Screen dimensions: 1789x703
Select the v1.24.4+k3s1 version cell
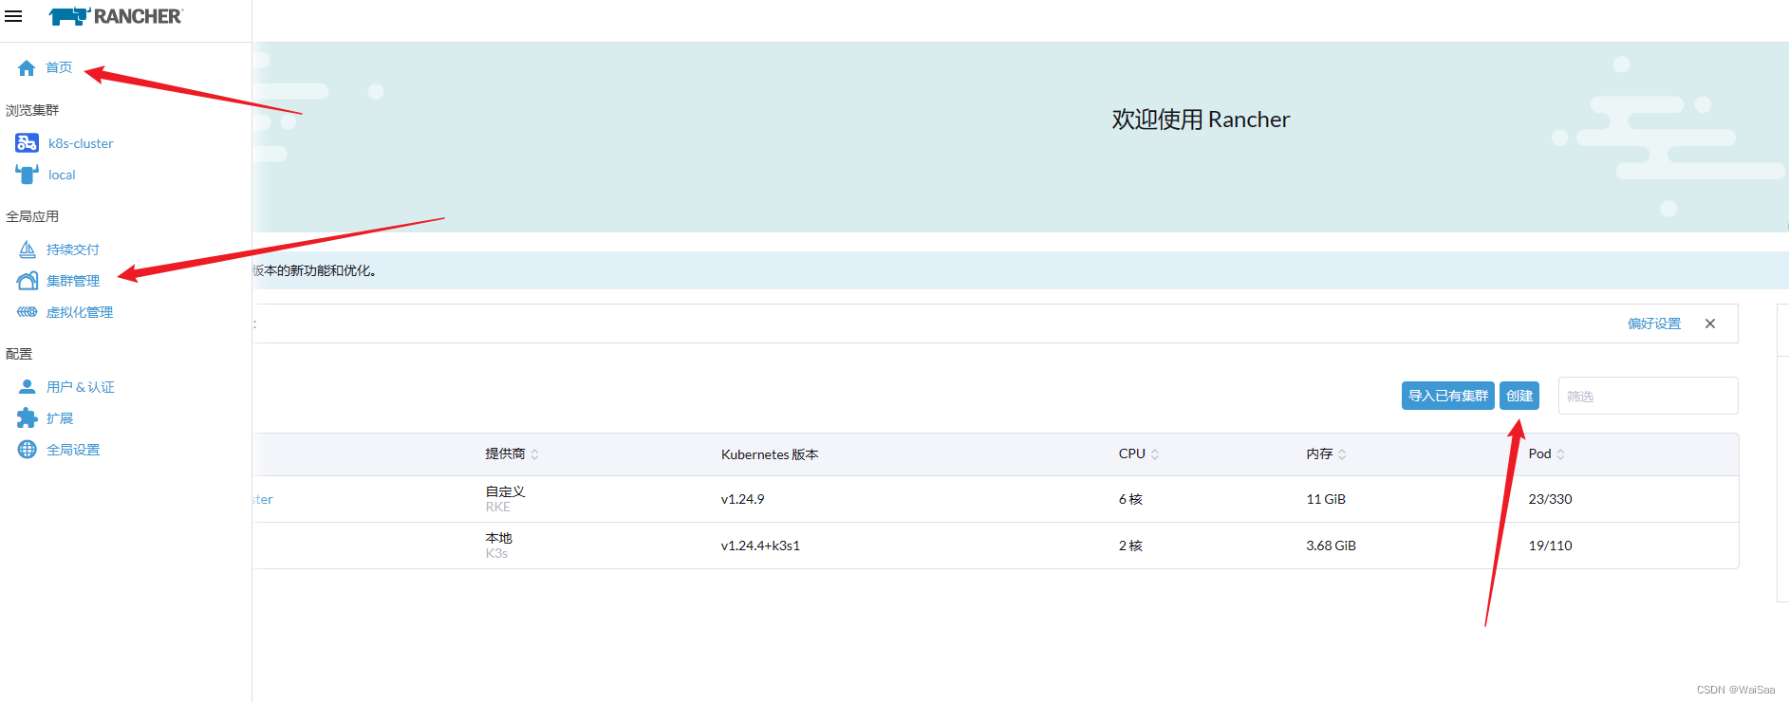760,546
